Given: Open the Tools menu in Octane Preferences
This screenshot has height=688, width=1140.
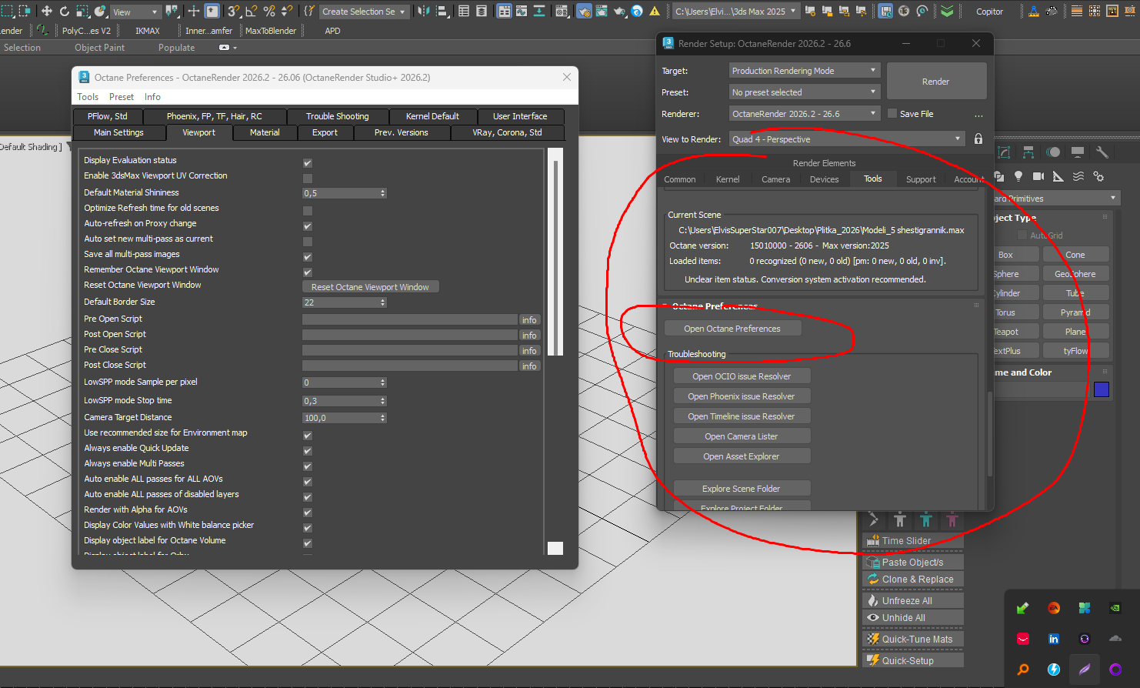Looking at the screenshot, I should click(88, 97).
